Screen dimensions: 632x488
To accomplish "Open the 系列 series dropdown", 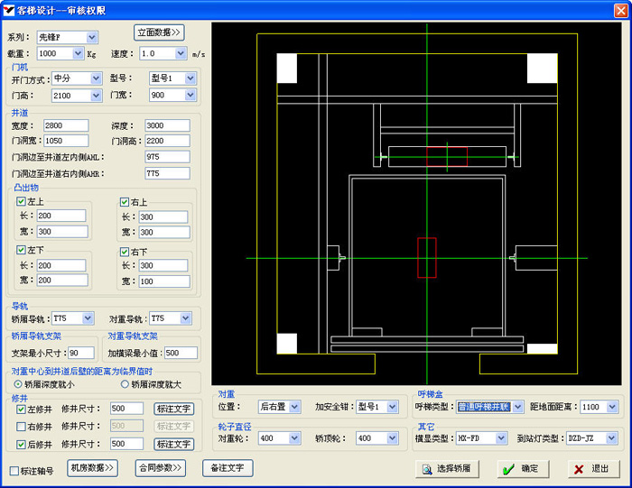I will click(92, 37).
